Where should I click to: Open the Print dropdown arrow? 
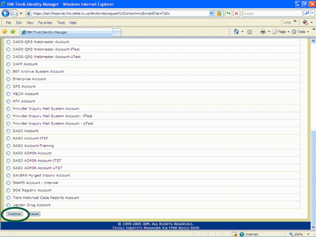(269, 31)
